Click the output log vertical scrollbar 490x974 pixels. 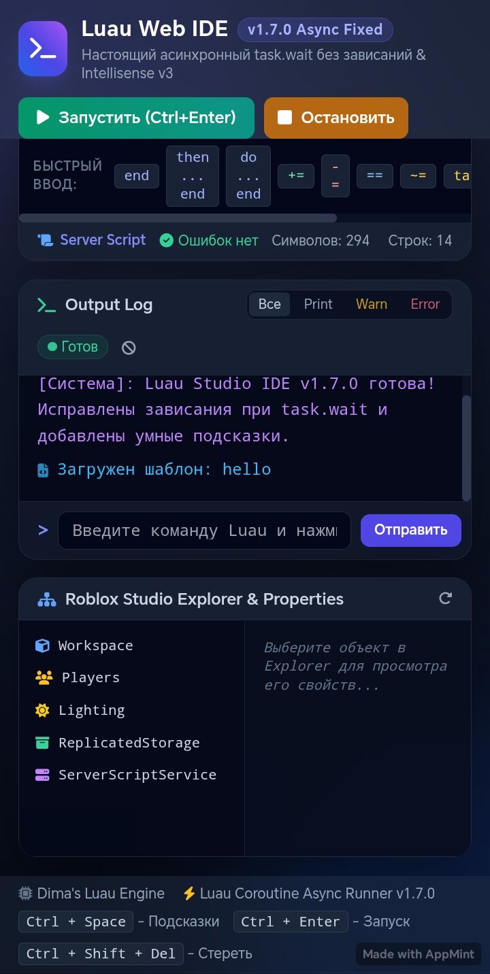466,448
